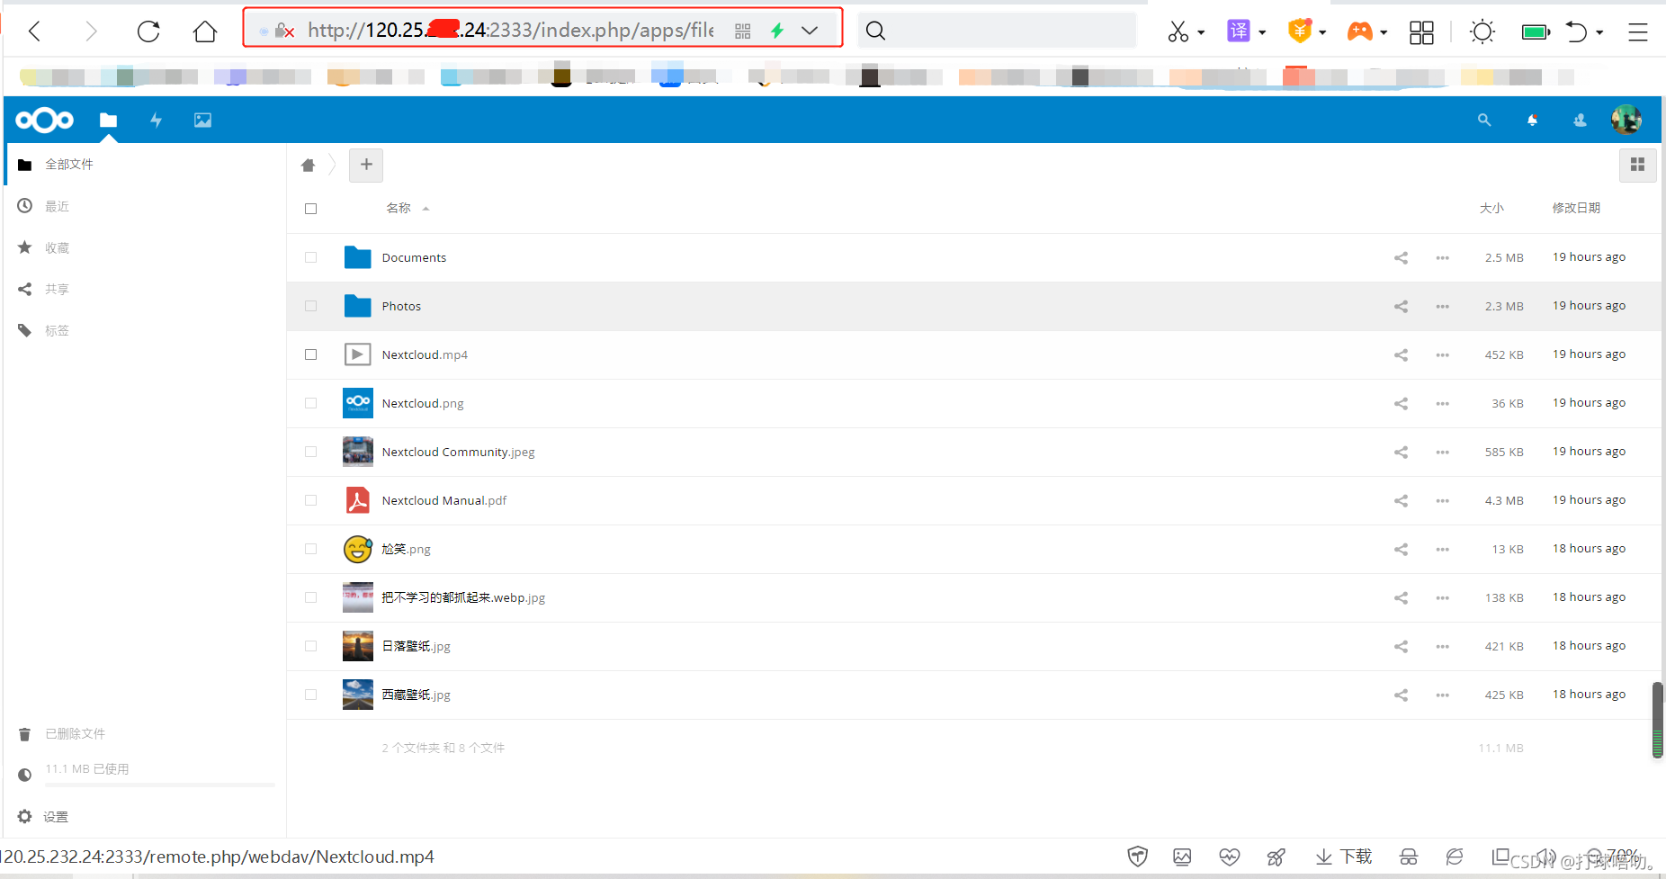Screen dimensions: 1666x879
Task: Open the contacts menu icon
Action: pyautogui.click(x=1580, y=120)
